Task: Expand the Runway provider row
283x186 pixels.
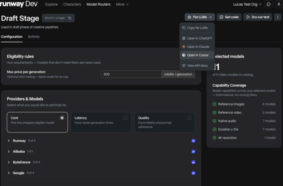Action: click(9, 141)
